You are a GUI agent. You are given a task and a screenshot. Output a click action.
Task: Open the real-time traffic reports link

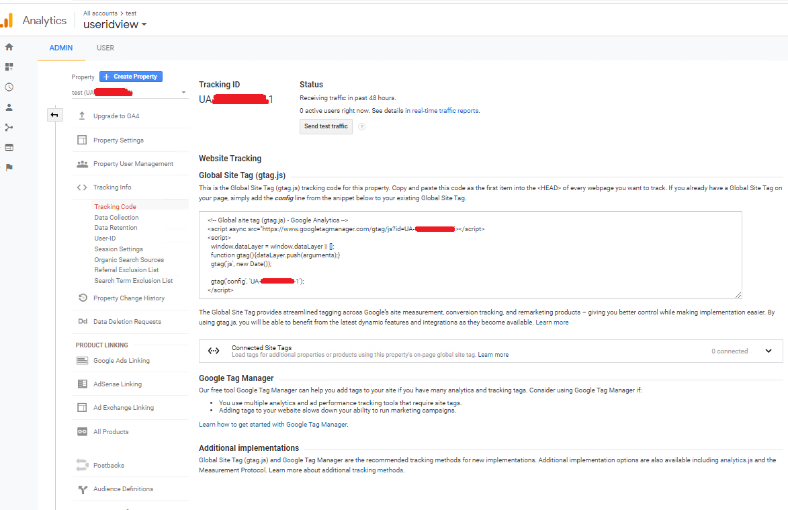tap(445, 111)
